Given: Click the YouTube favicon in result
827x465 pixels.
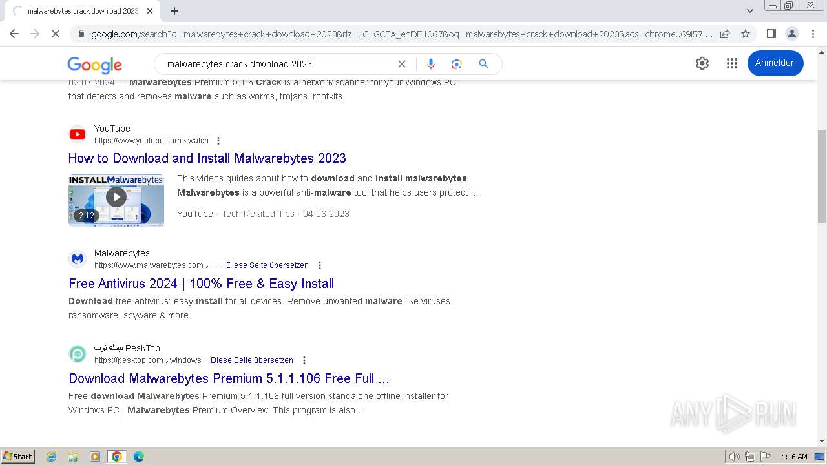Looking at the screenshot, I should pyautogui.click(x=78, y=134).
